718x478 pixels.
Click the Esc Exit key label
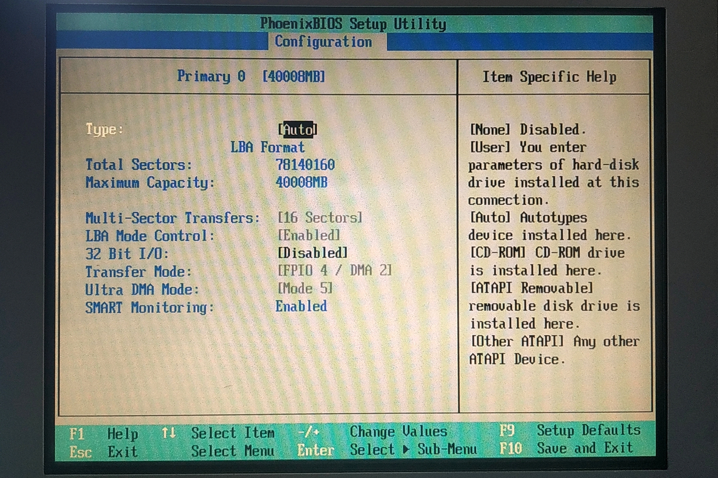pyautogui.click(x=80, y=452)
